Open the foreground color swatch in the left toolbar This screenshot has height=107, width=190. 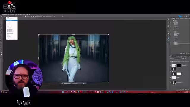click(x=1, y=53)
